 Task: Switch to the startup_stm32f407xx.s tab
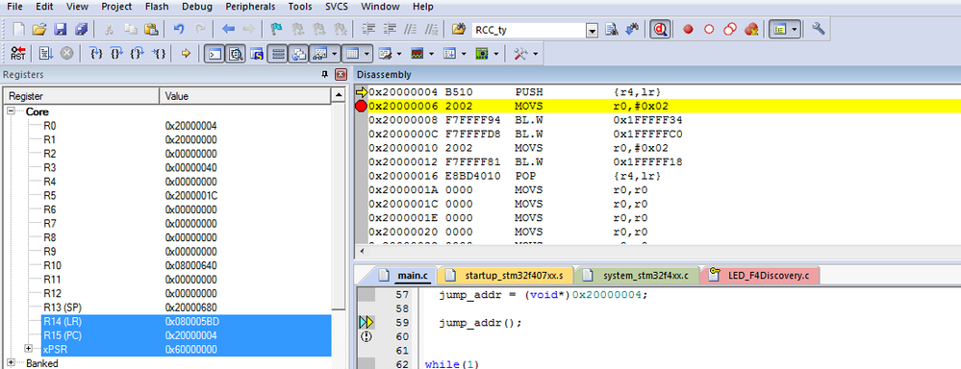point(507,276)
